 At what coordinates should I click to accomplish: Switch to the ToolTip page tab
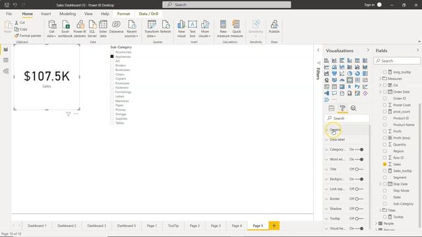tap(173, 226)
